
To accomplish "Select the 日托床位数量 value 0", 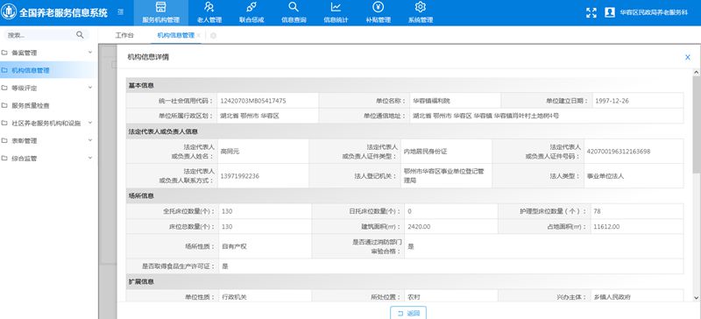I will (409, 211).
